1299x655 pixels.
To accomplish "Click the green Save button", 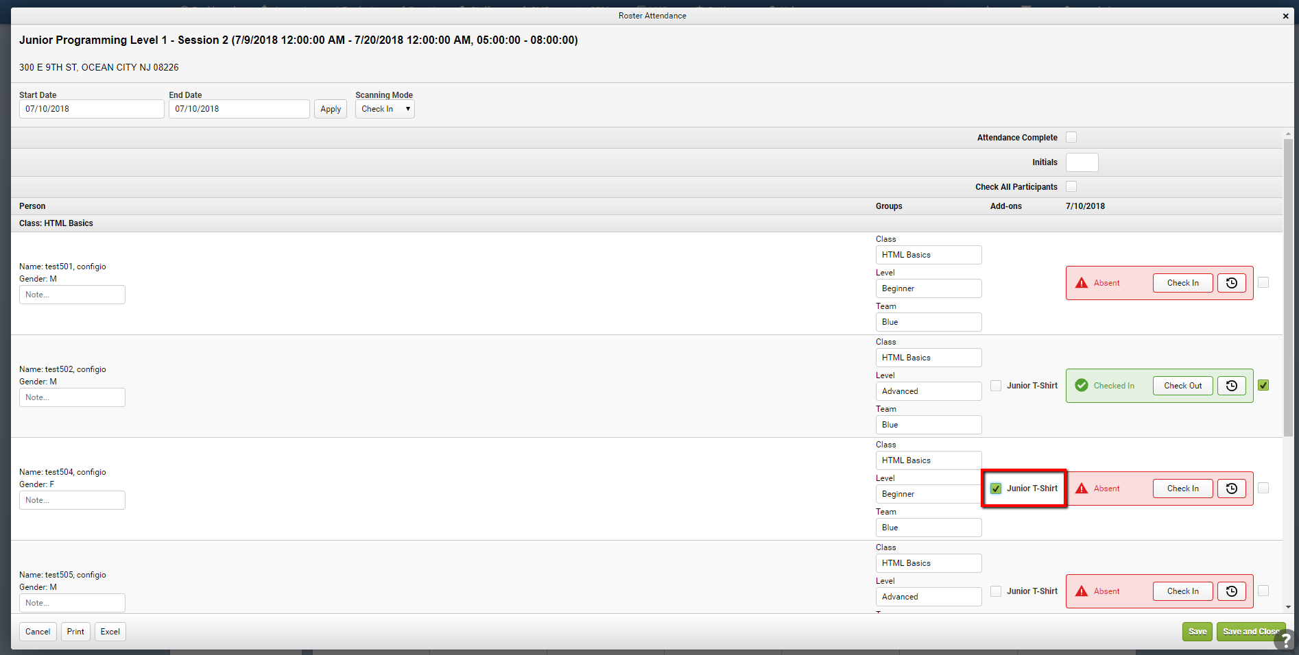I will [x=1197, y=632].
